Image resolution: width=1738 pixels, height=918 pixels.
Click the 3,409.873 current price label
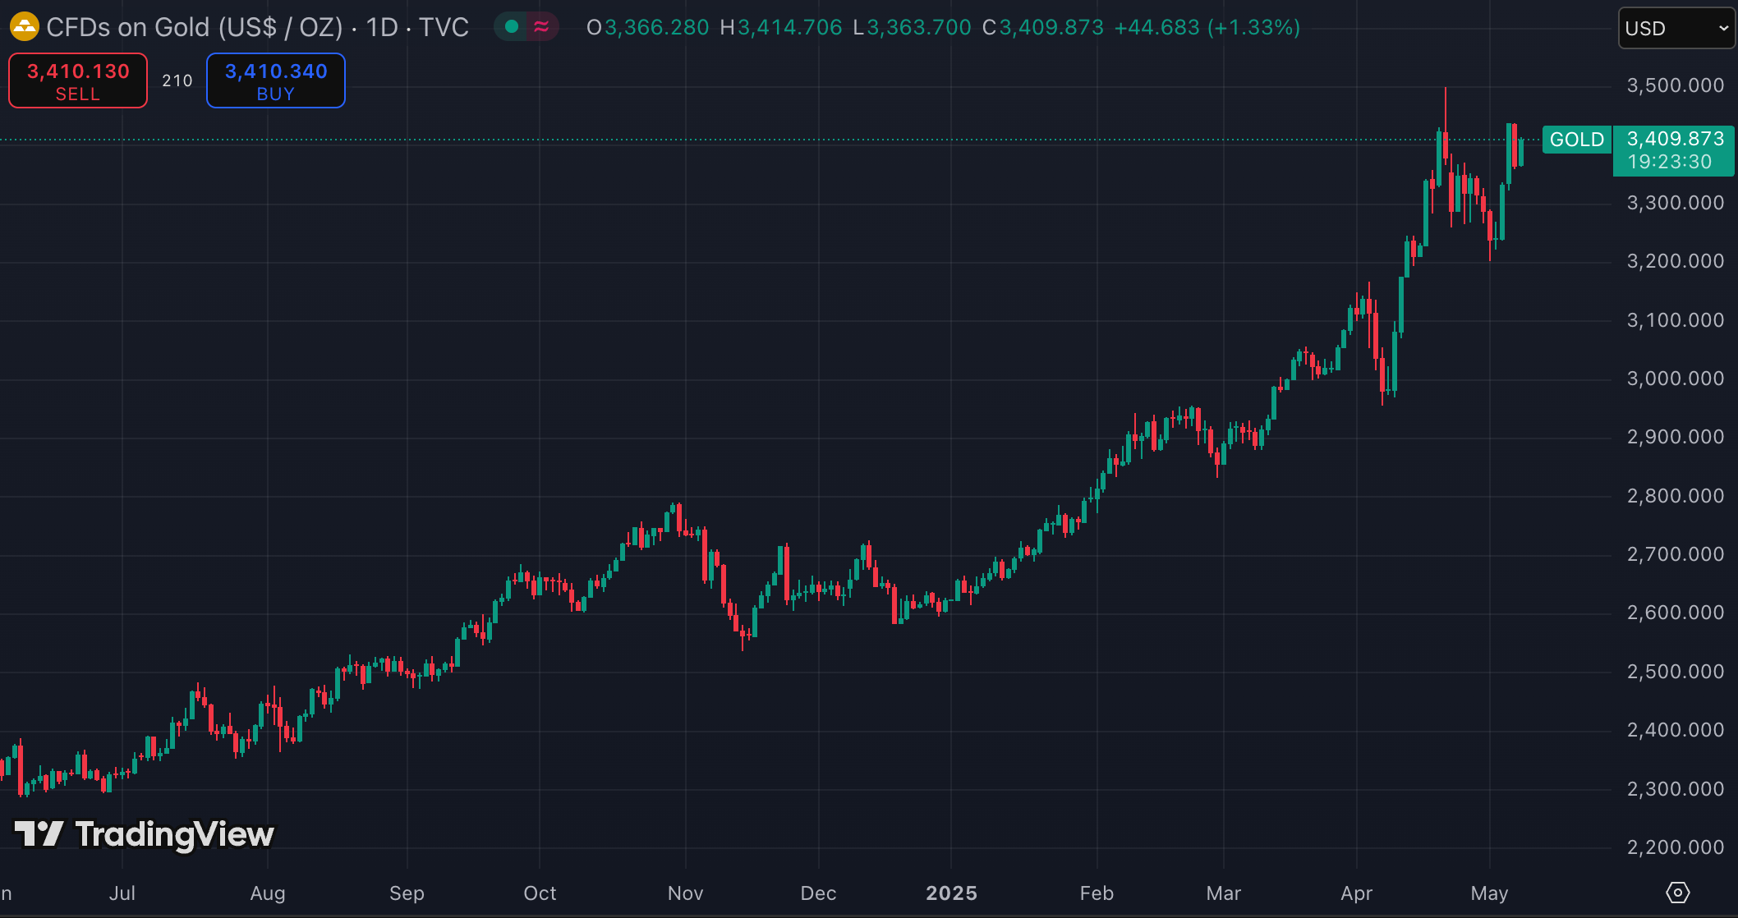pos(1675,139)
